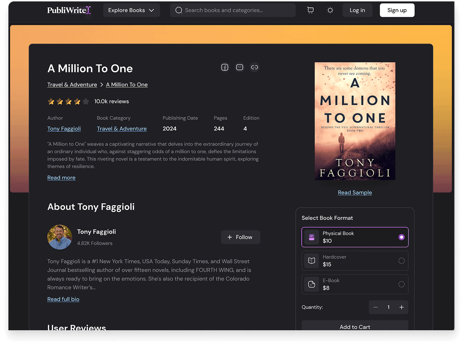
Task: Copy book link with chain icon
Action: (255, 67)
